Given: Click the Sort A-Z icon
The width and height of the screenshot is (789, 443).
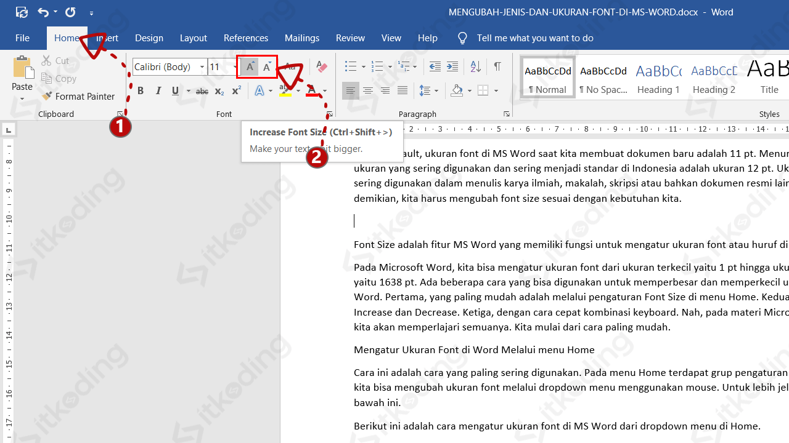Looking at the screenshot, I should coord(475,66).
